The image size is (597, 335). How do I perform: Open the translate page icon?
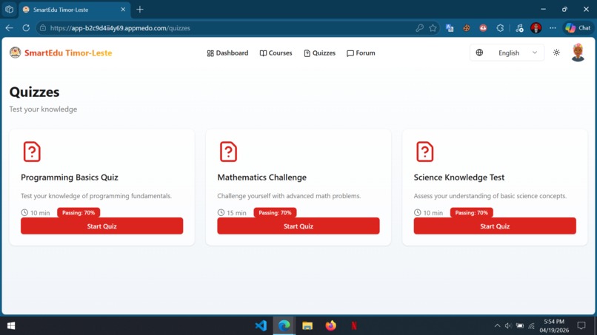tap(450, 28)
